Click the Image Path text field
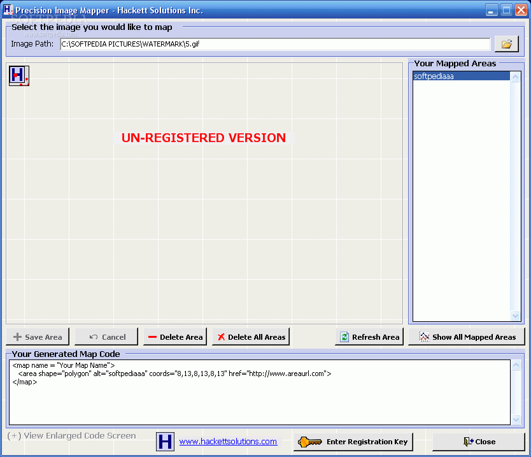This screenshot has width=531, height=457. point(275,44)
